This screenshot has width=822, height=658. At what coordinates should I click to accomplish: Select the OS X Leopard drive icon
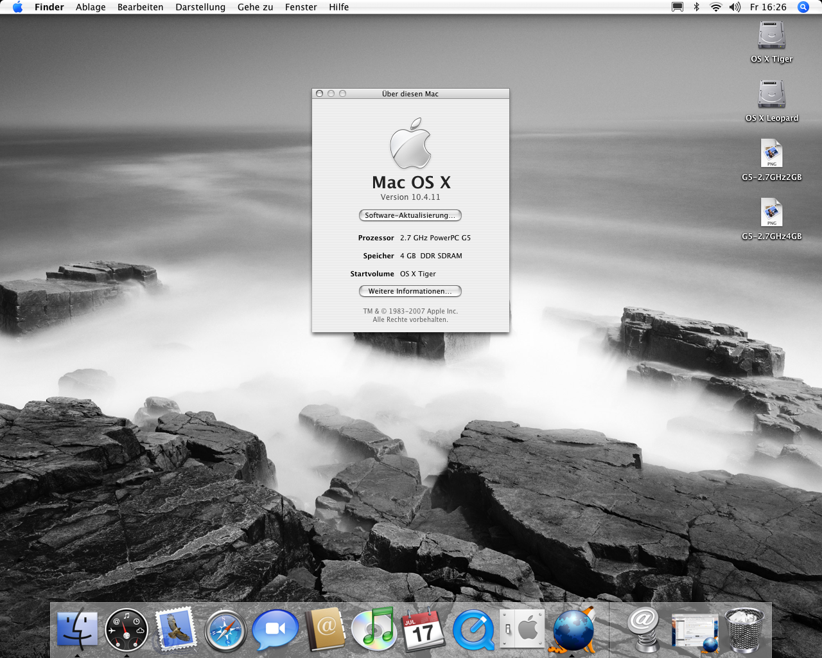[771, 95]
